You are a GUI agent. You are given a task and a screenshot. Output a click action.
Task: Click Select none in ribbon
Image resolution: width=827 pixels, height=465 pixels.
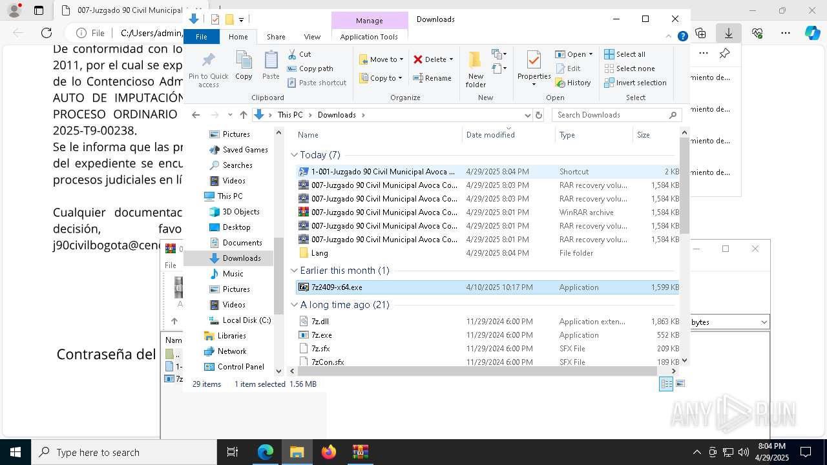(629, 68)
